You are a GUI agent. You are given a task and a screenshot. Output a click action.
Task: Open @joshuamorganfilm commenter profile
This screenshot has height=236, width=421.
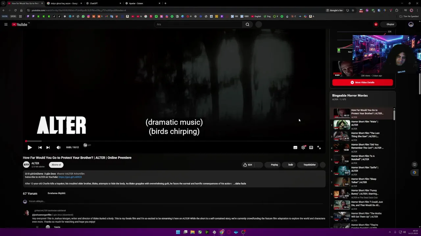(x=42, y=215)
